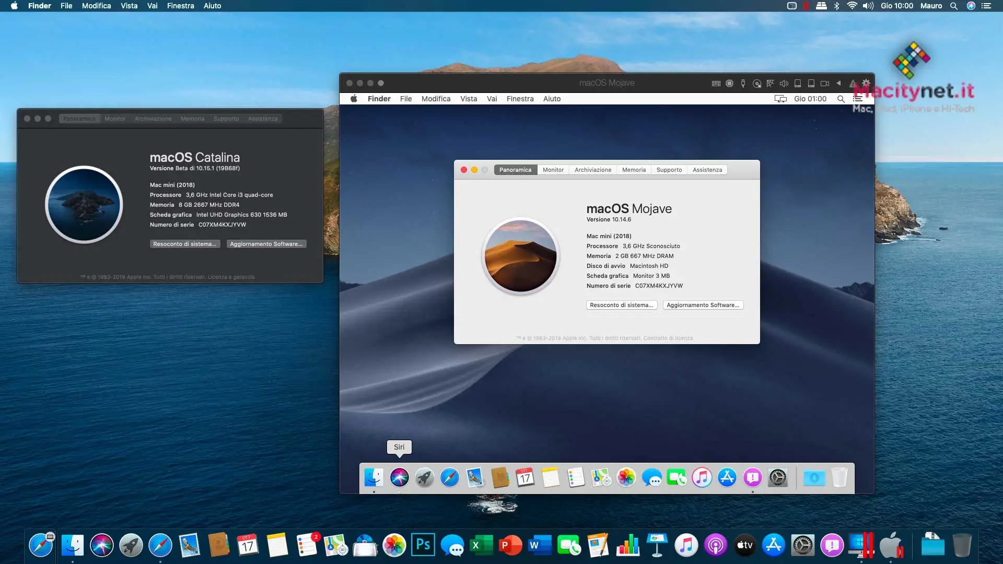The height and width of the screenshot is (564, 1003).
Task: Open the Apple menu on the host
Action: (14, 6)
